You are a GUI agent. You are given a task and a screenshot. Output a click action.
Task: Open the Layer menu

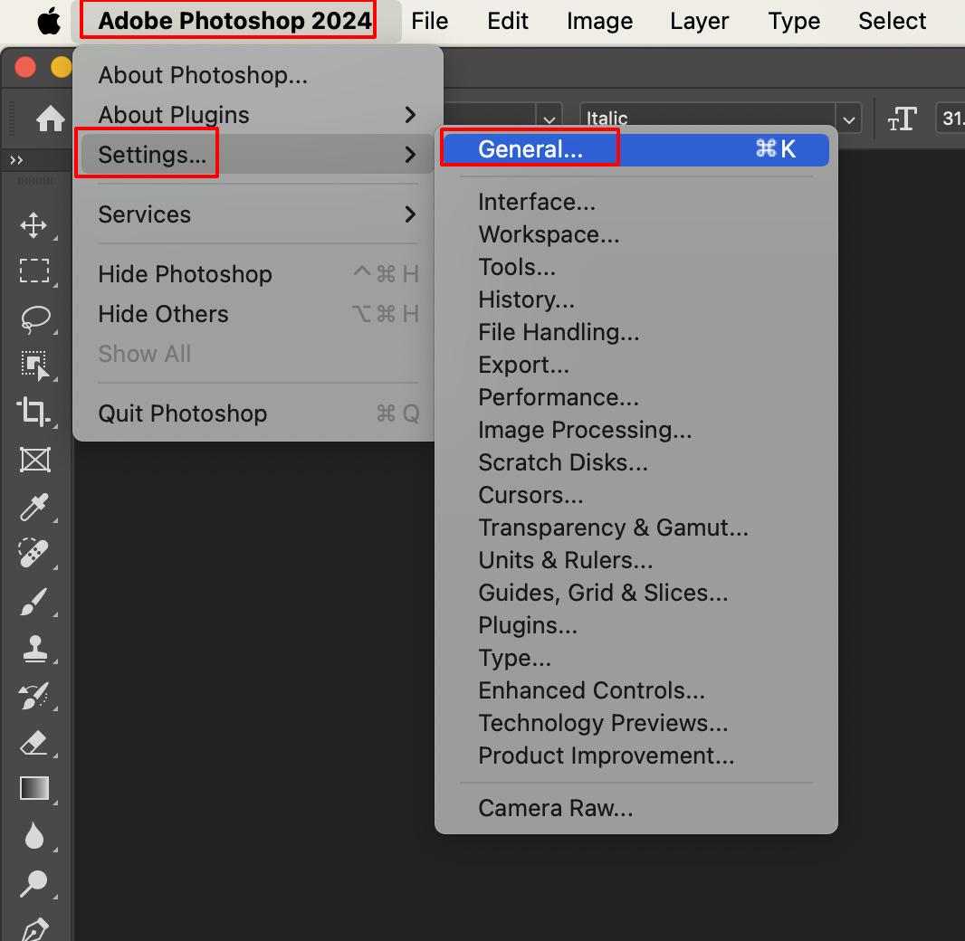click(699, 21)
